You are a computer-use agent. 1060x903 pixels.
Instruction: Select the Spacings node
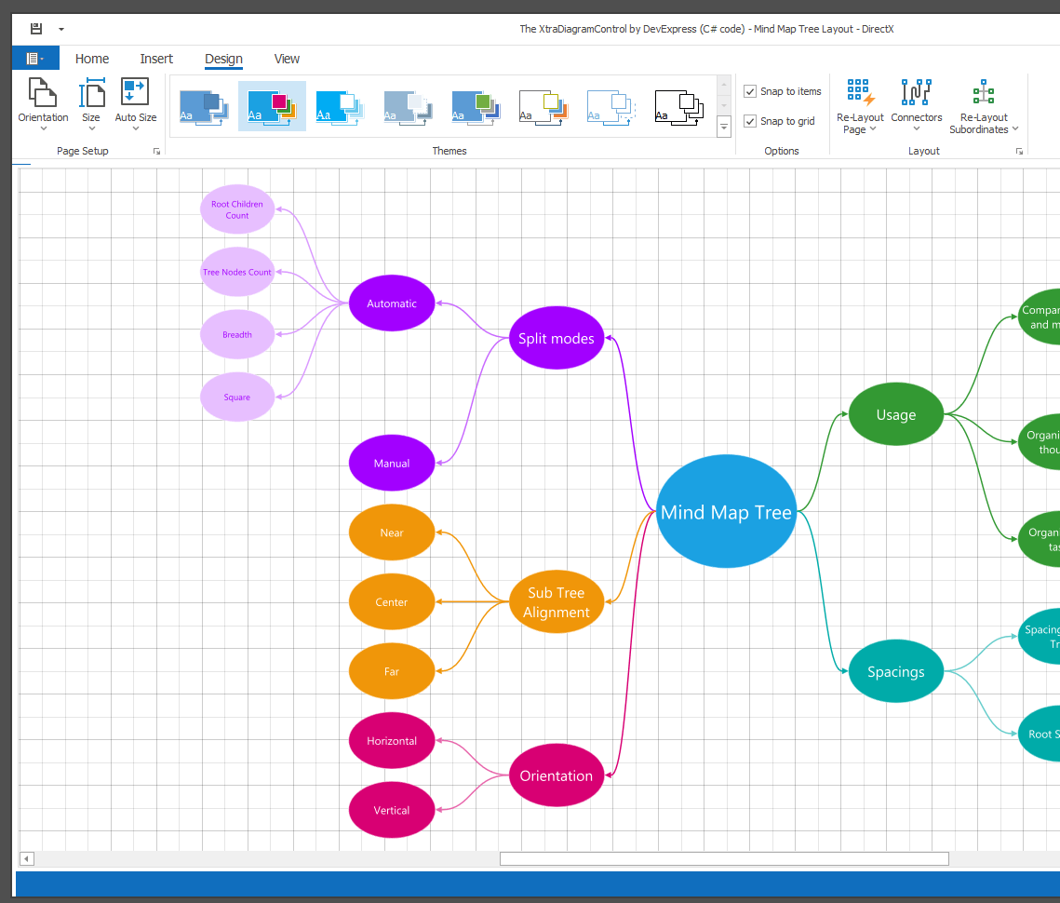point(895,671)
